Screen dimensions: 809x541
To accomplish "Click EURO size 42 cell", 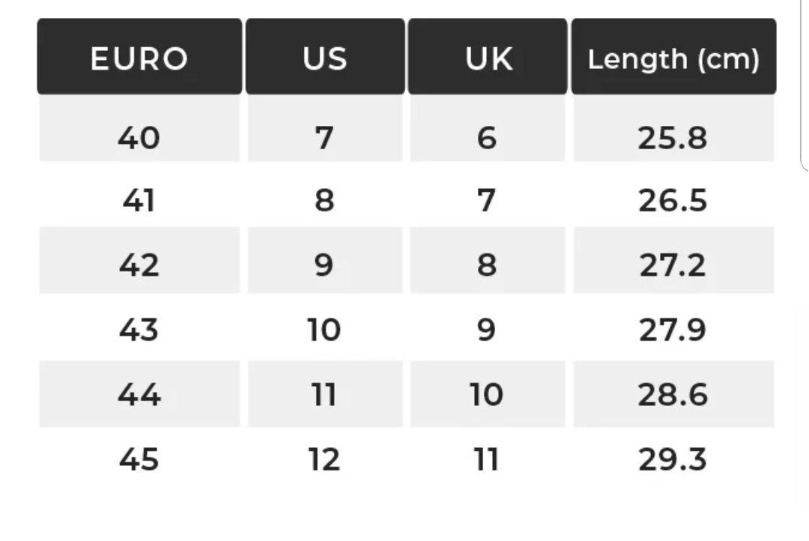I will click(139, 265).
